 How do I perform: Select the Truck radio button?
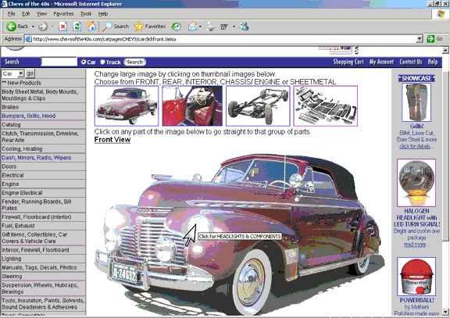pos(102,62)
